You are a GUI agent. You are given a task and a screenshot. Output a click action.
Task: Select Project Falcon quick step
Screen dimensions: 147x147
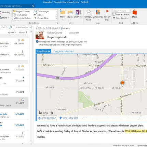click(21, 11)
